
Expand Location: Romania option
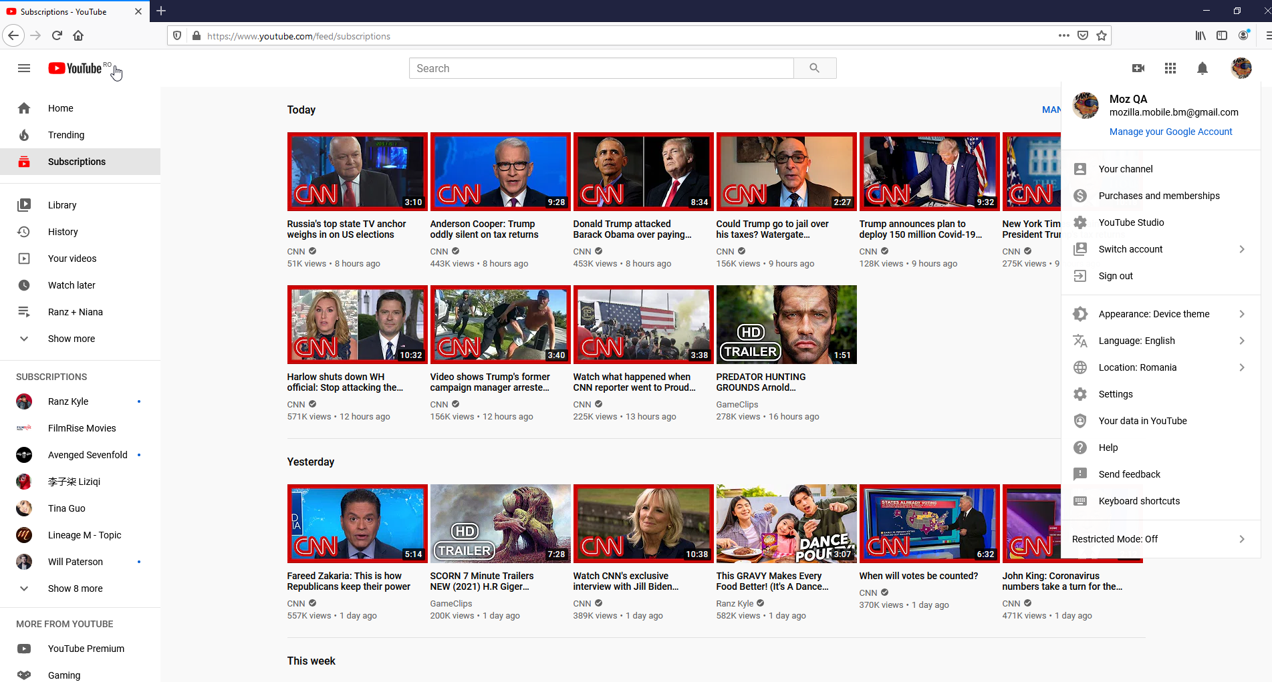pyautogui.click(x=1161, y=367)
